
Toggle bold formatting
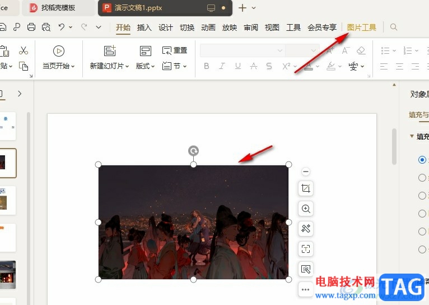click(207, 66)
